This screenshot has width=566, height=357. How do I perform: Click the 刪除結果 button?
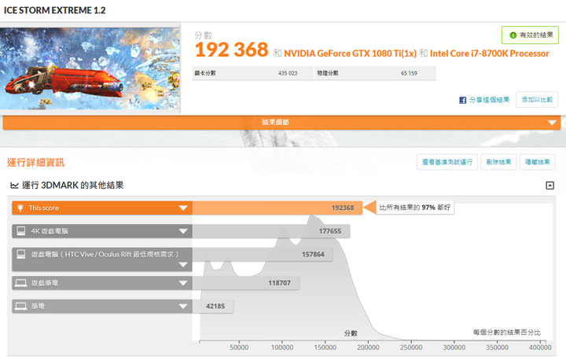498,162
